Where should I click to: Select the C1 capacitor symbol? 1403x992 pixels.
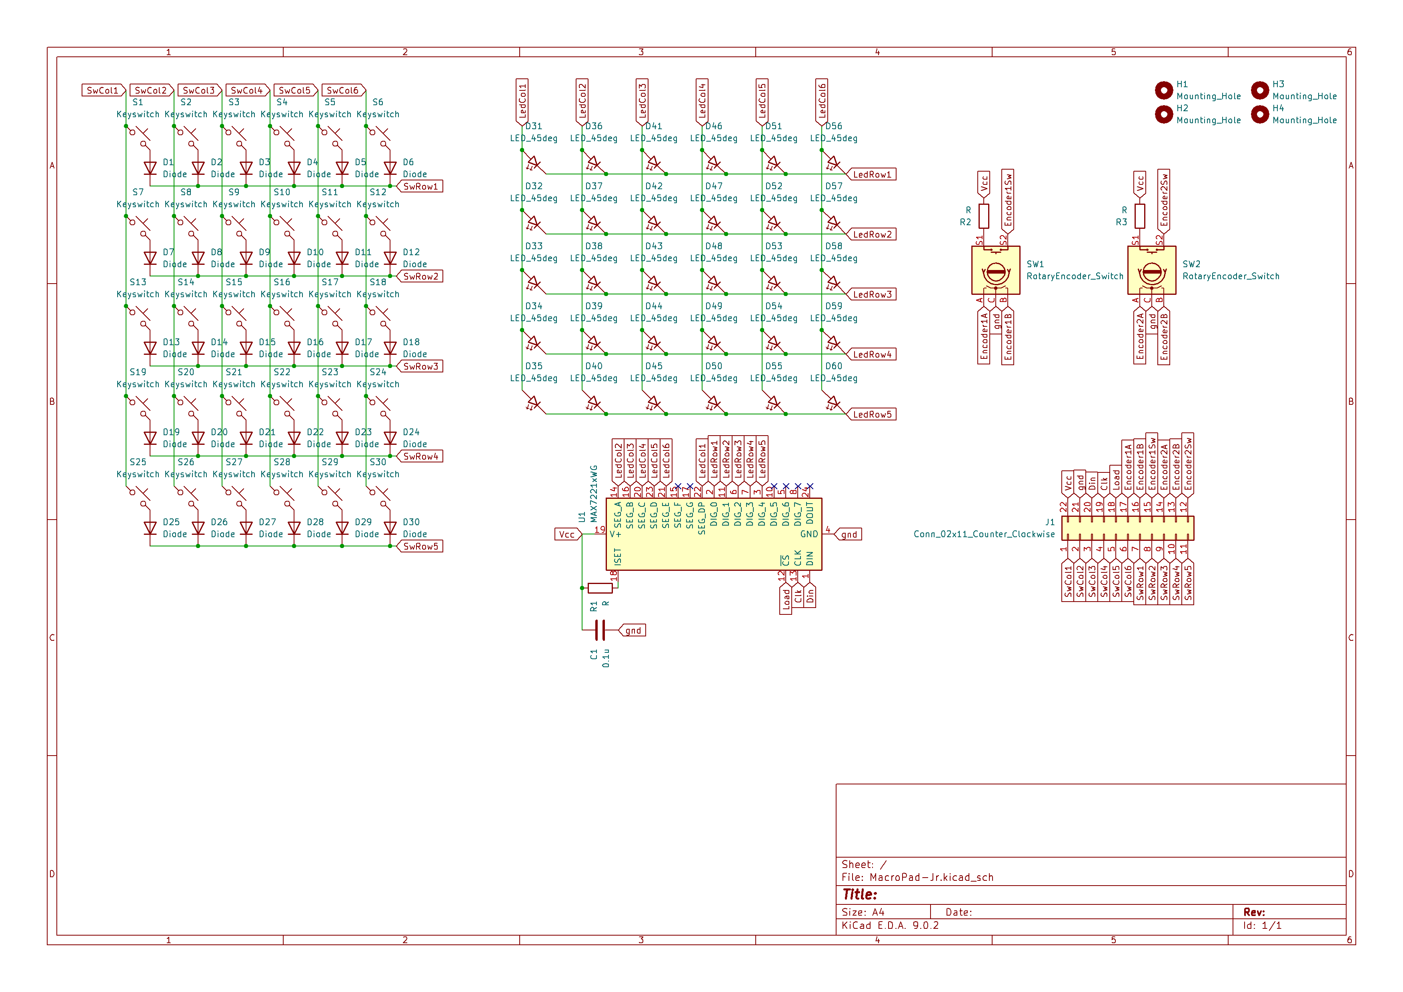click(x=600, y=630)
